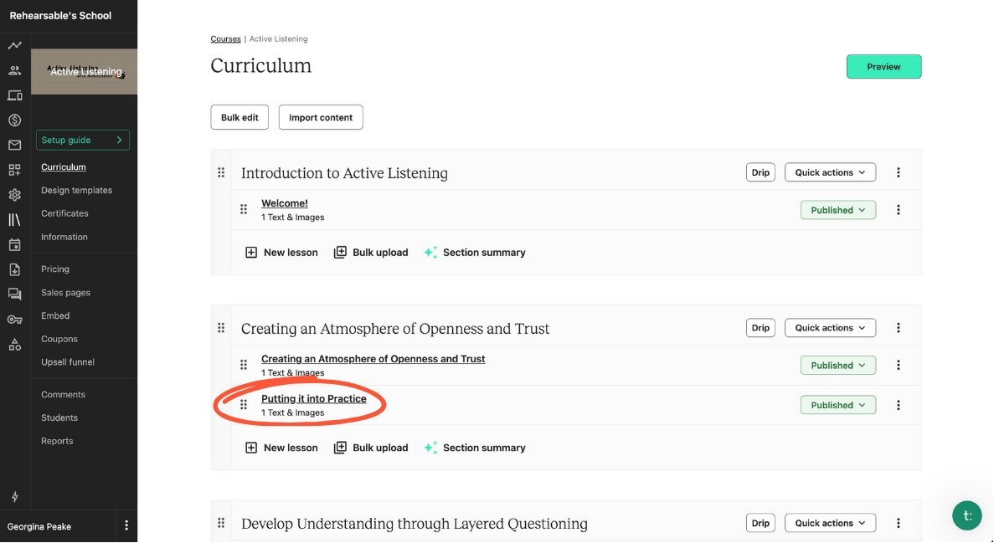The height and width of the screenshot is (543, 994).
Task: Go to Certificates in the sidebar menu
Action: [64, 213]
